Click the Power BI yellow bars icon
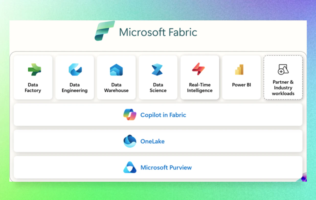 click(240, 69)
